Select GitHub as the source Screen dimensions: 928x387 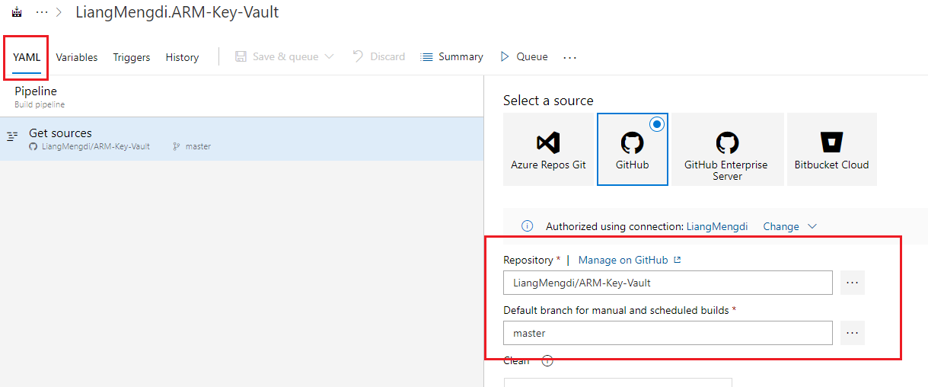tap(632, 149)
